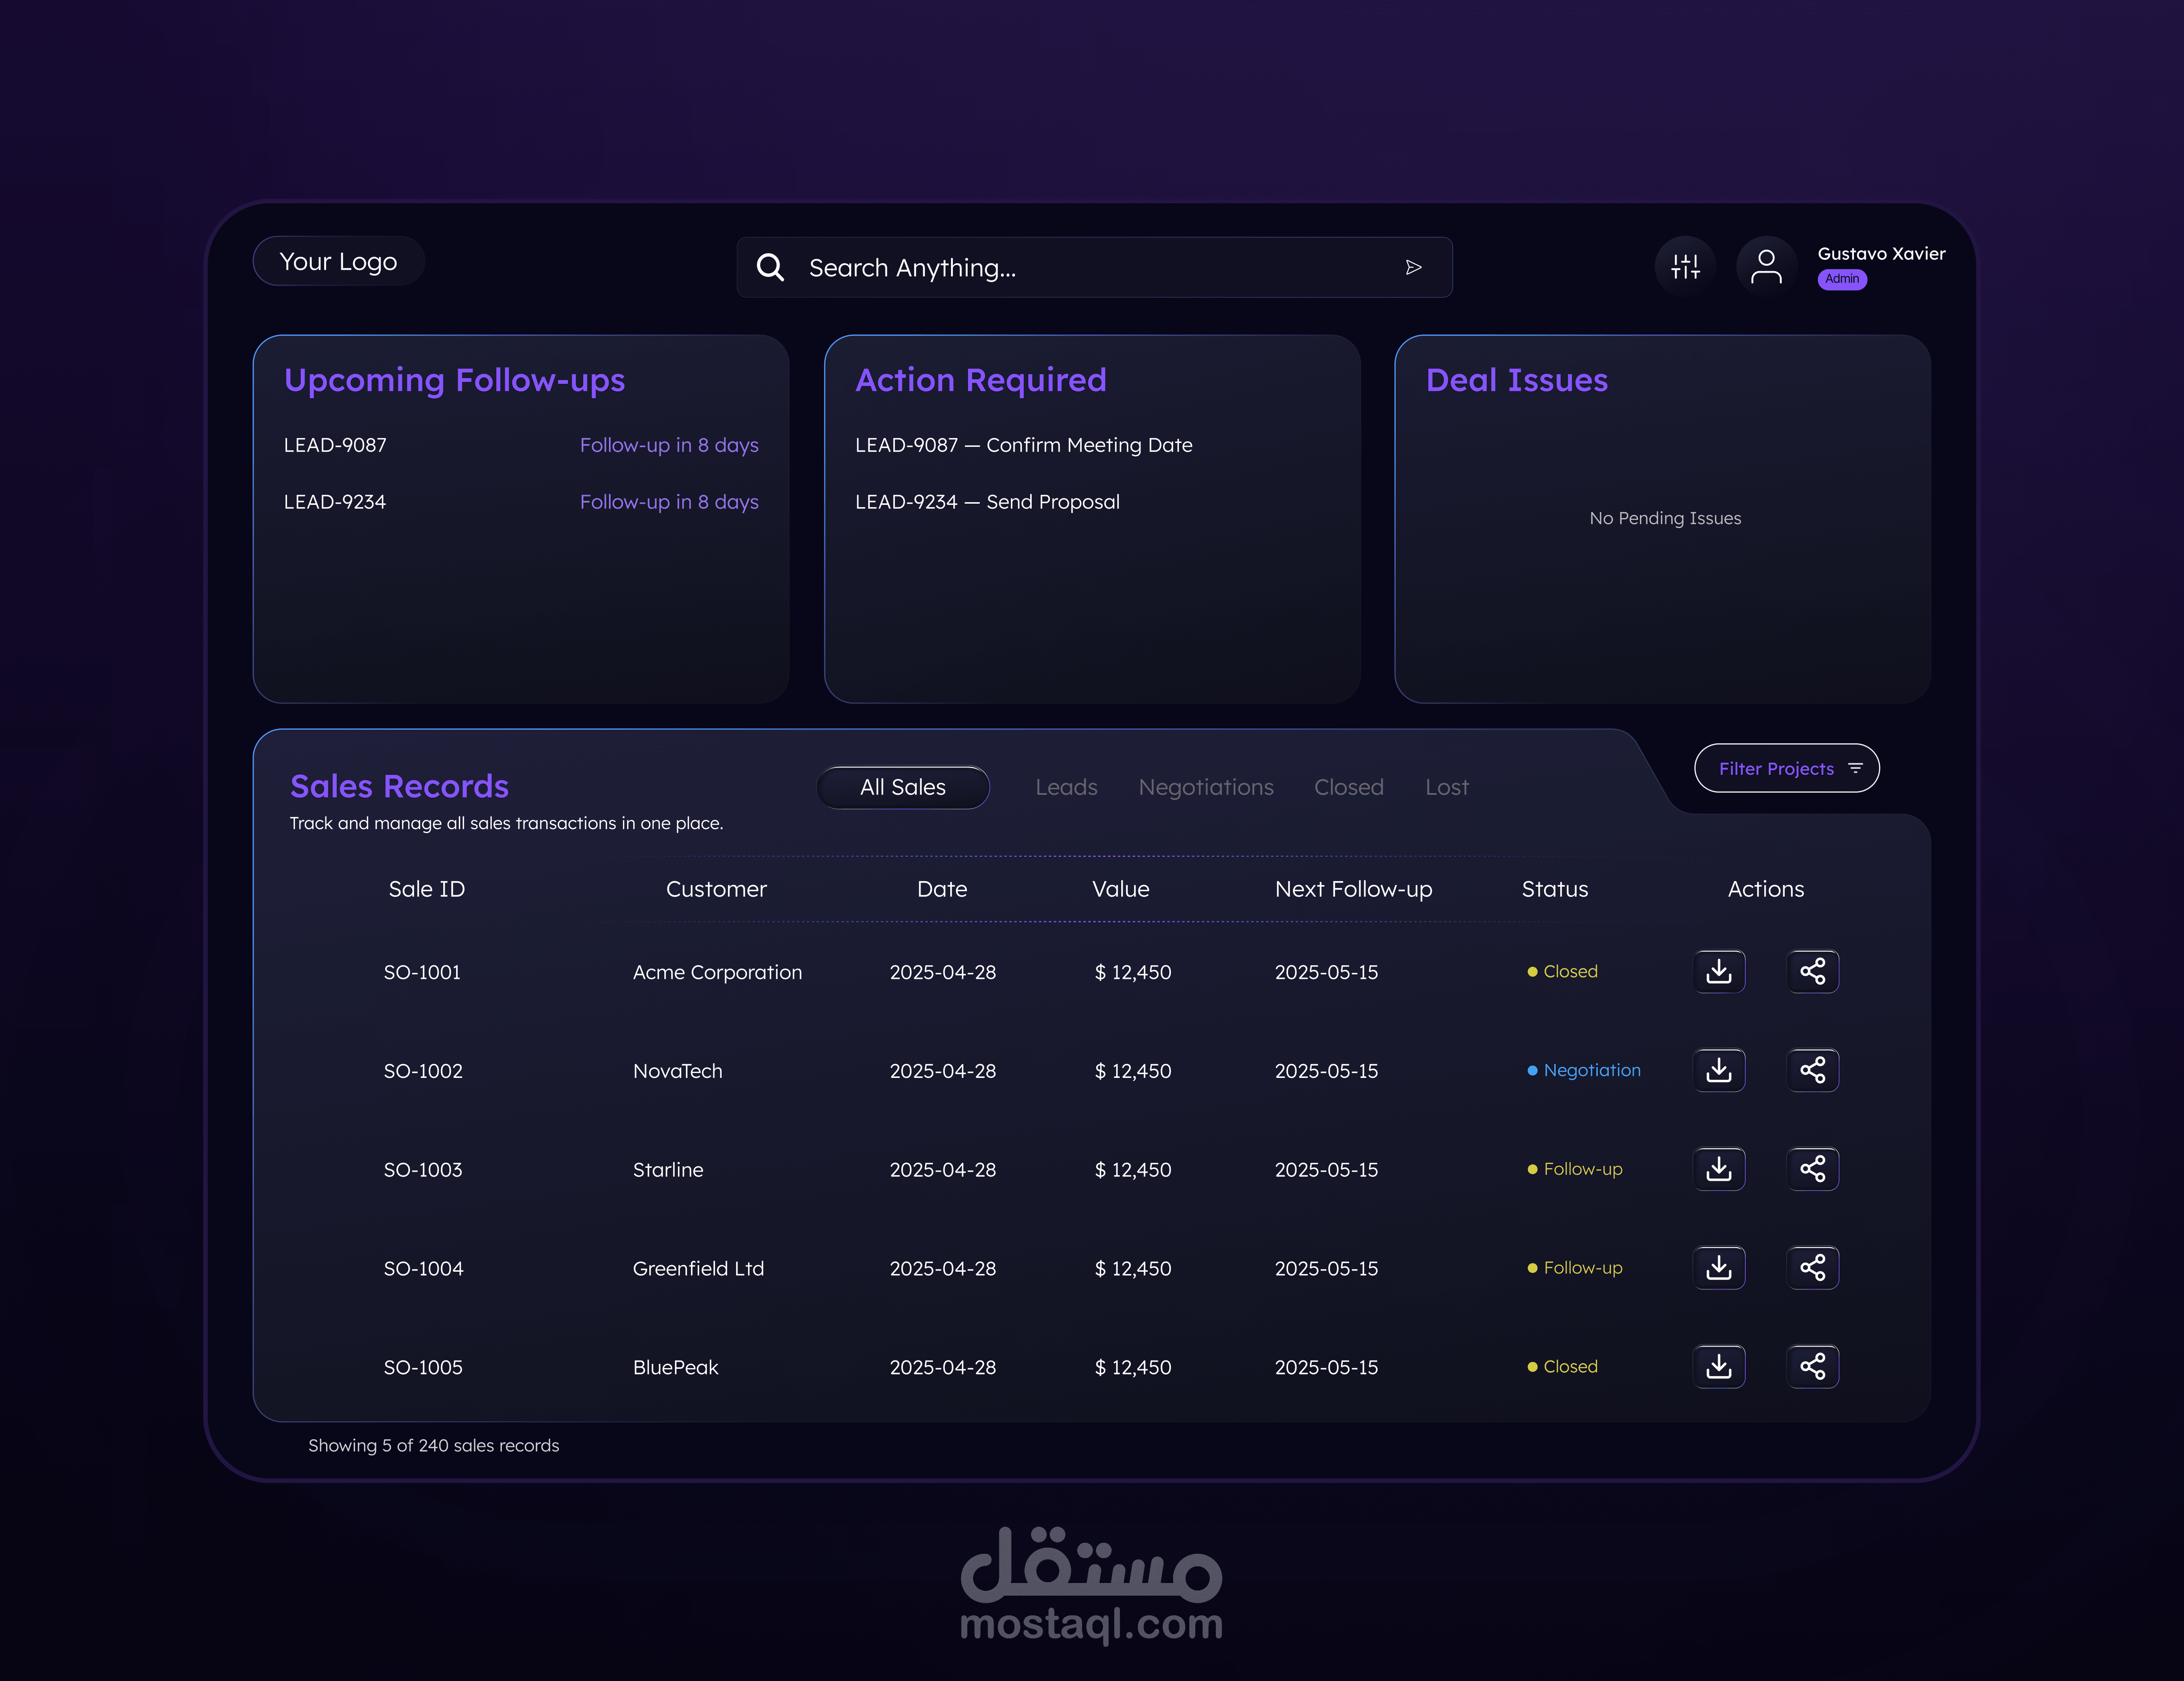The image size is (2184, 1681).
Task: Switch to the Negotiations tab
Action: (1206, 787)
